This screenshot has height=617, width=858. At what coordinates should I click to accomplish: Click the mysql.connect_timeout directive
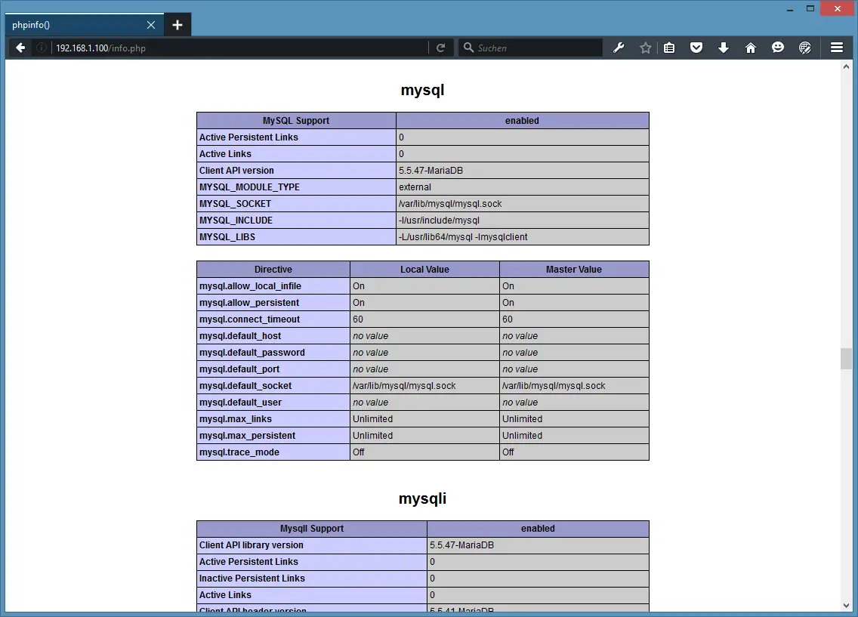249,319
